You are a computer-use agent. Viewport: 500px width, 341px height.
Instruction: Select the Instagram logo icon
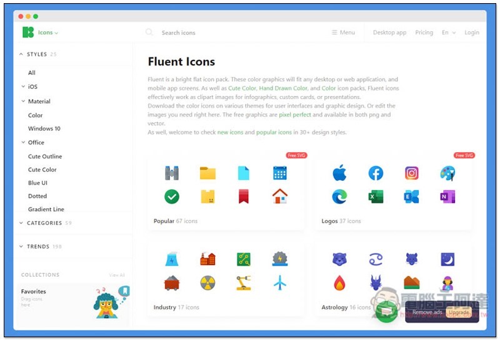[x=411, y=173]
